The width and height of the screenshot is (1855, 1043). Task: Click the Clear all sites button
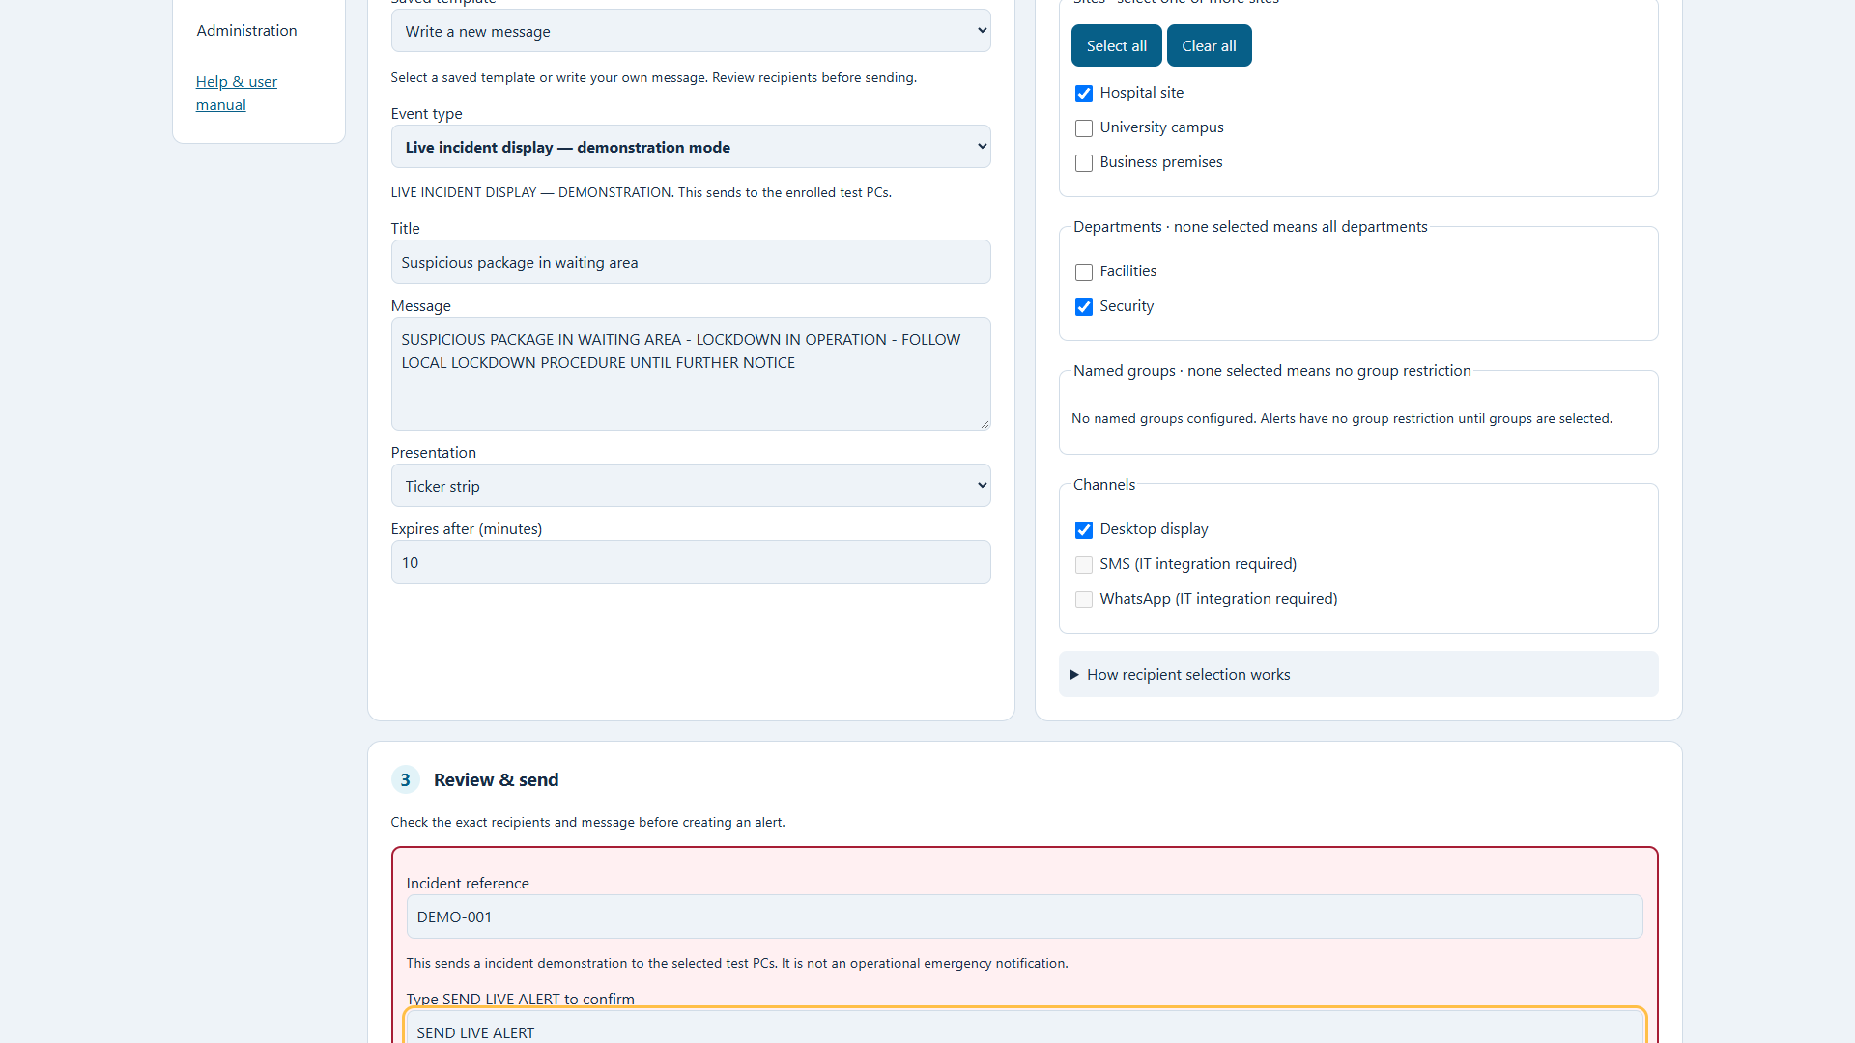[x=1209, y=45]
